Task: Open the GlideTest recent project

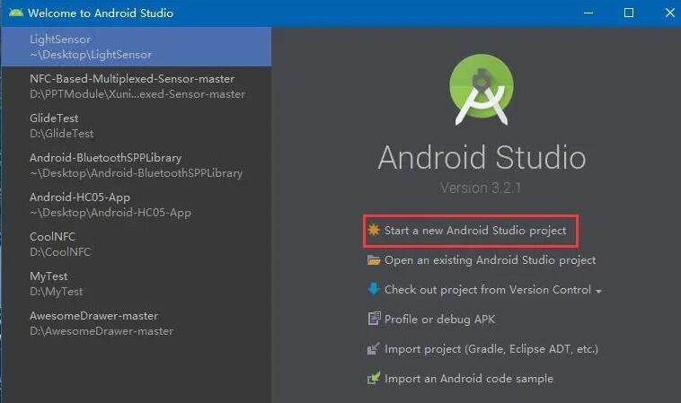Action: (137, 126)
